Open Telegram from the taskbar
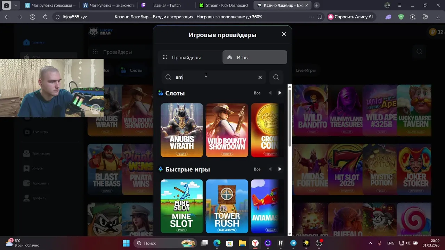 [x=293, y=243]
